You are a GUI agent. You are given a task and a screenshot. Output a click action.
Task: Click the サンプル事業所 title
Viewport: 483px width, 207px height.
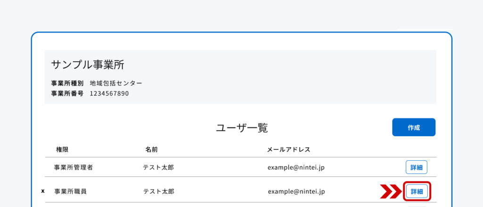[x=88, y=65]
